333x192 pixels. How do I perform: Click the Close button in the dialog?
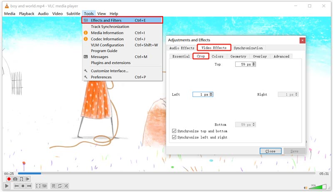click(x=270, y=151)
